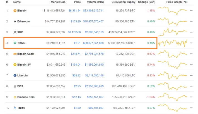Open the more options menu for Binance Coin row
This screenshot has height=114, width=198.
(x=191, y=97)
